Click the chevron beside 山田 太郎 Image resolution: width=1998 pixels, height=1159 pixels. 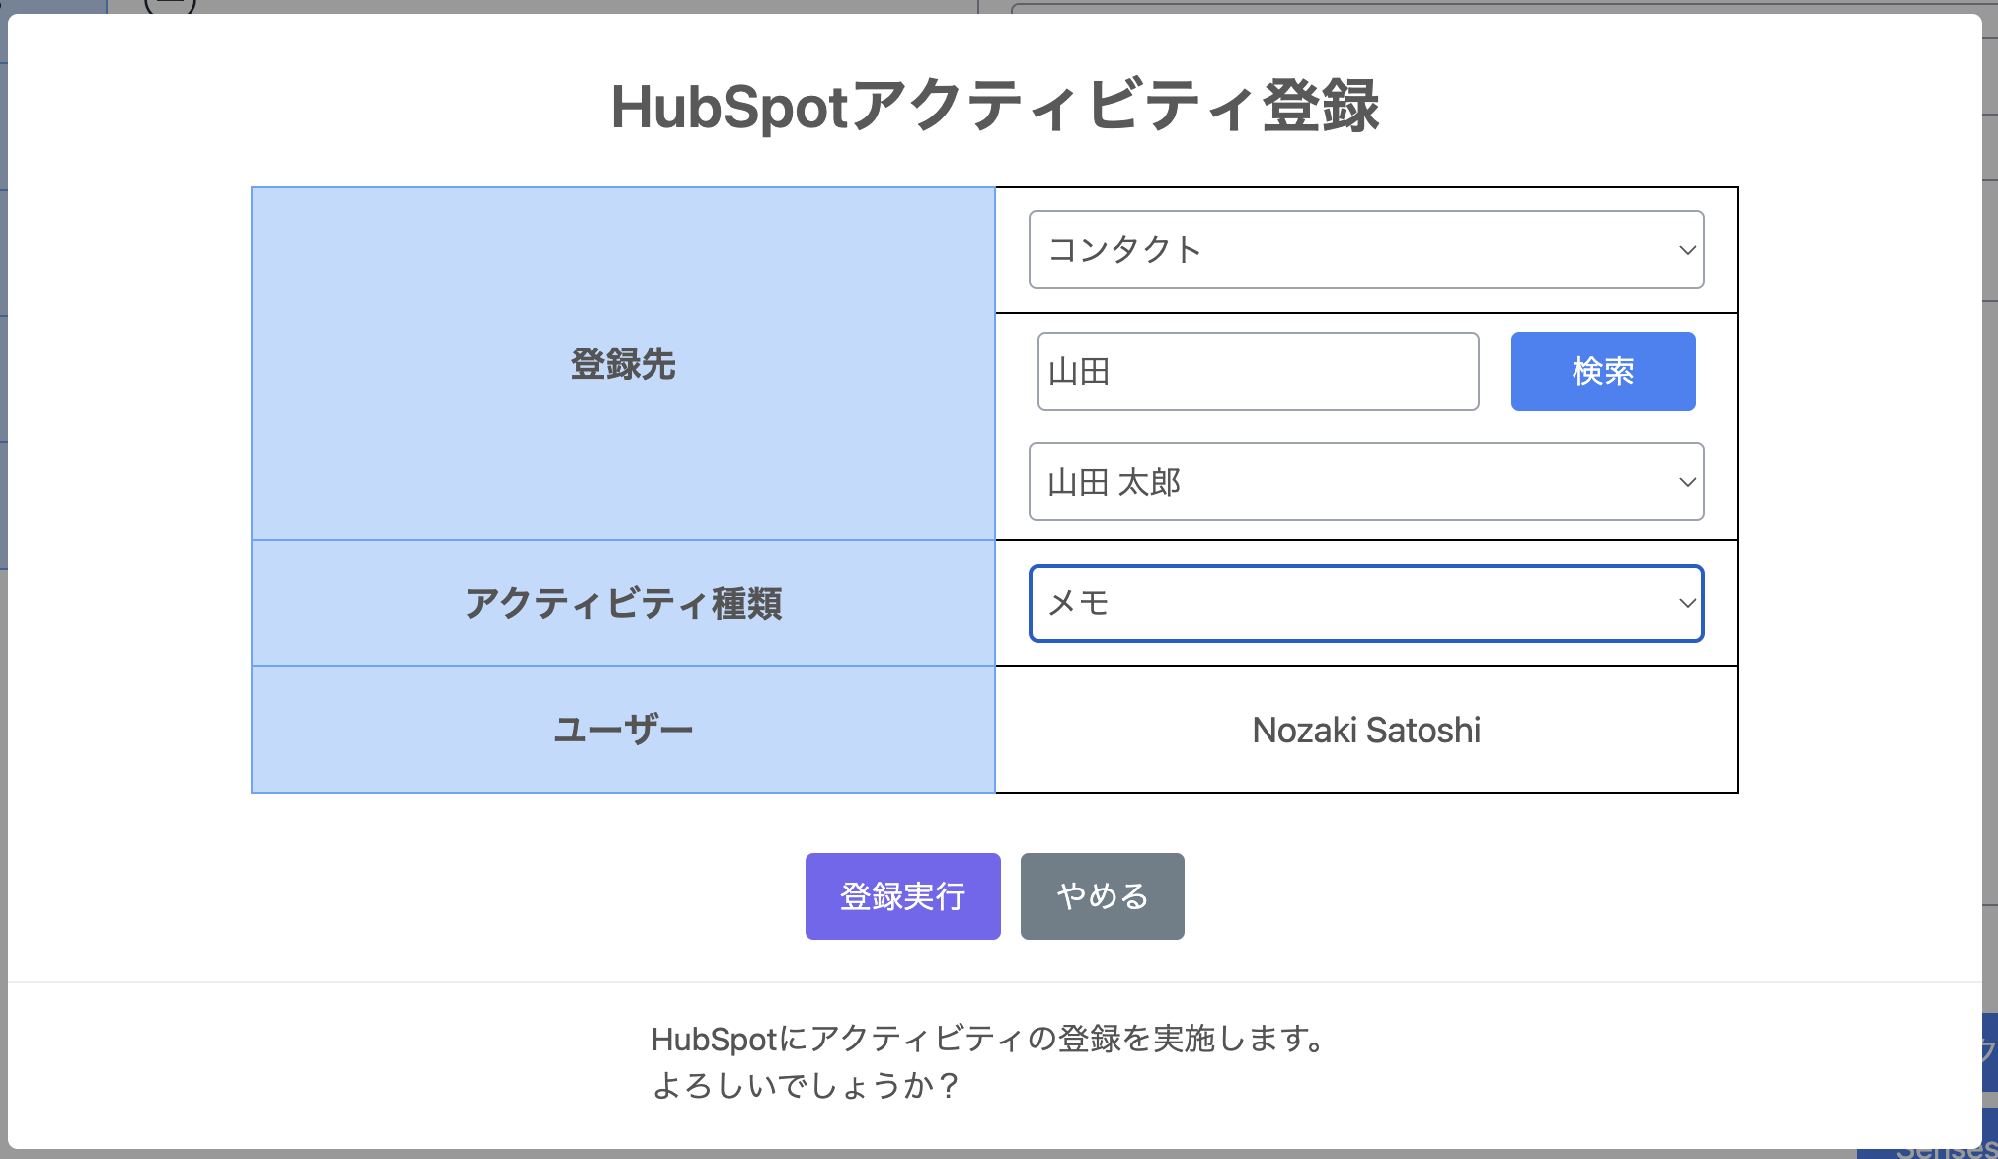click(1685, 483)
